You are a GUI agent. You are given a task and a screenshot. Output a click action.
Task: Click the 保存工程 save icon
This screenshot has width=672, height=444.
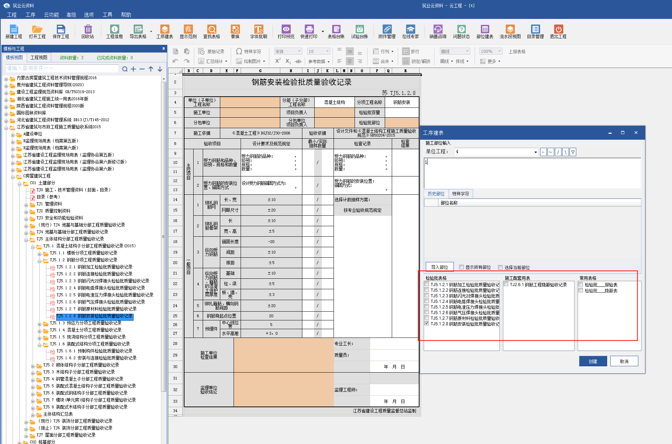[61, 32]
